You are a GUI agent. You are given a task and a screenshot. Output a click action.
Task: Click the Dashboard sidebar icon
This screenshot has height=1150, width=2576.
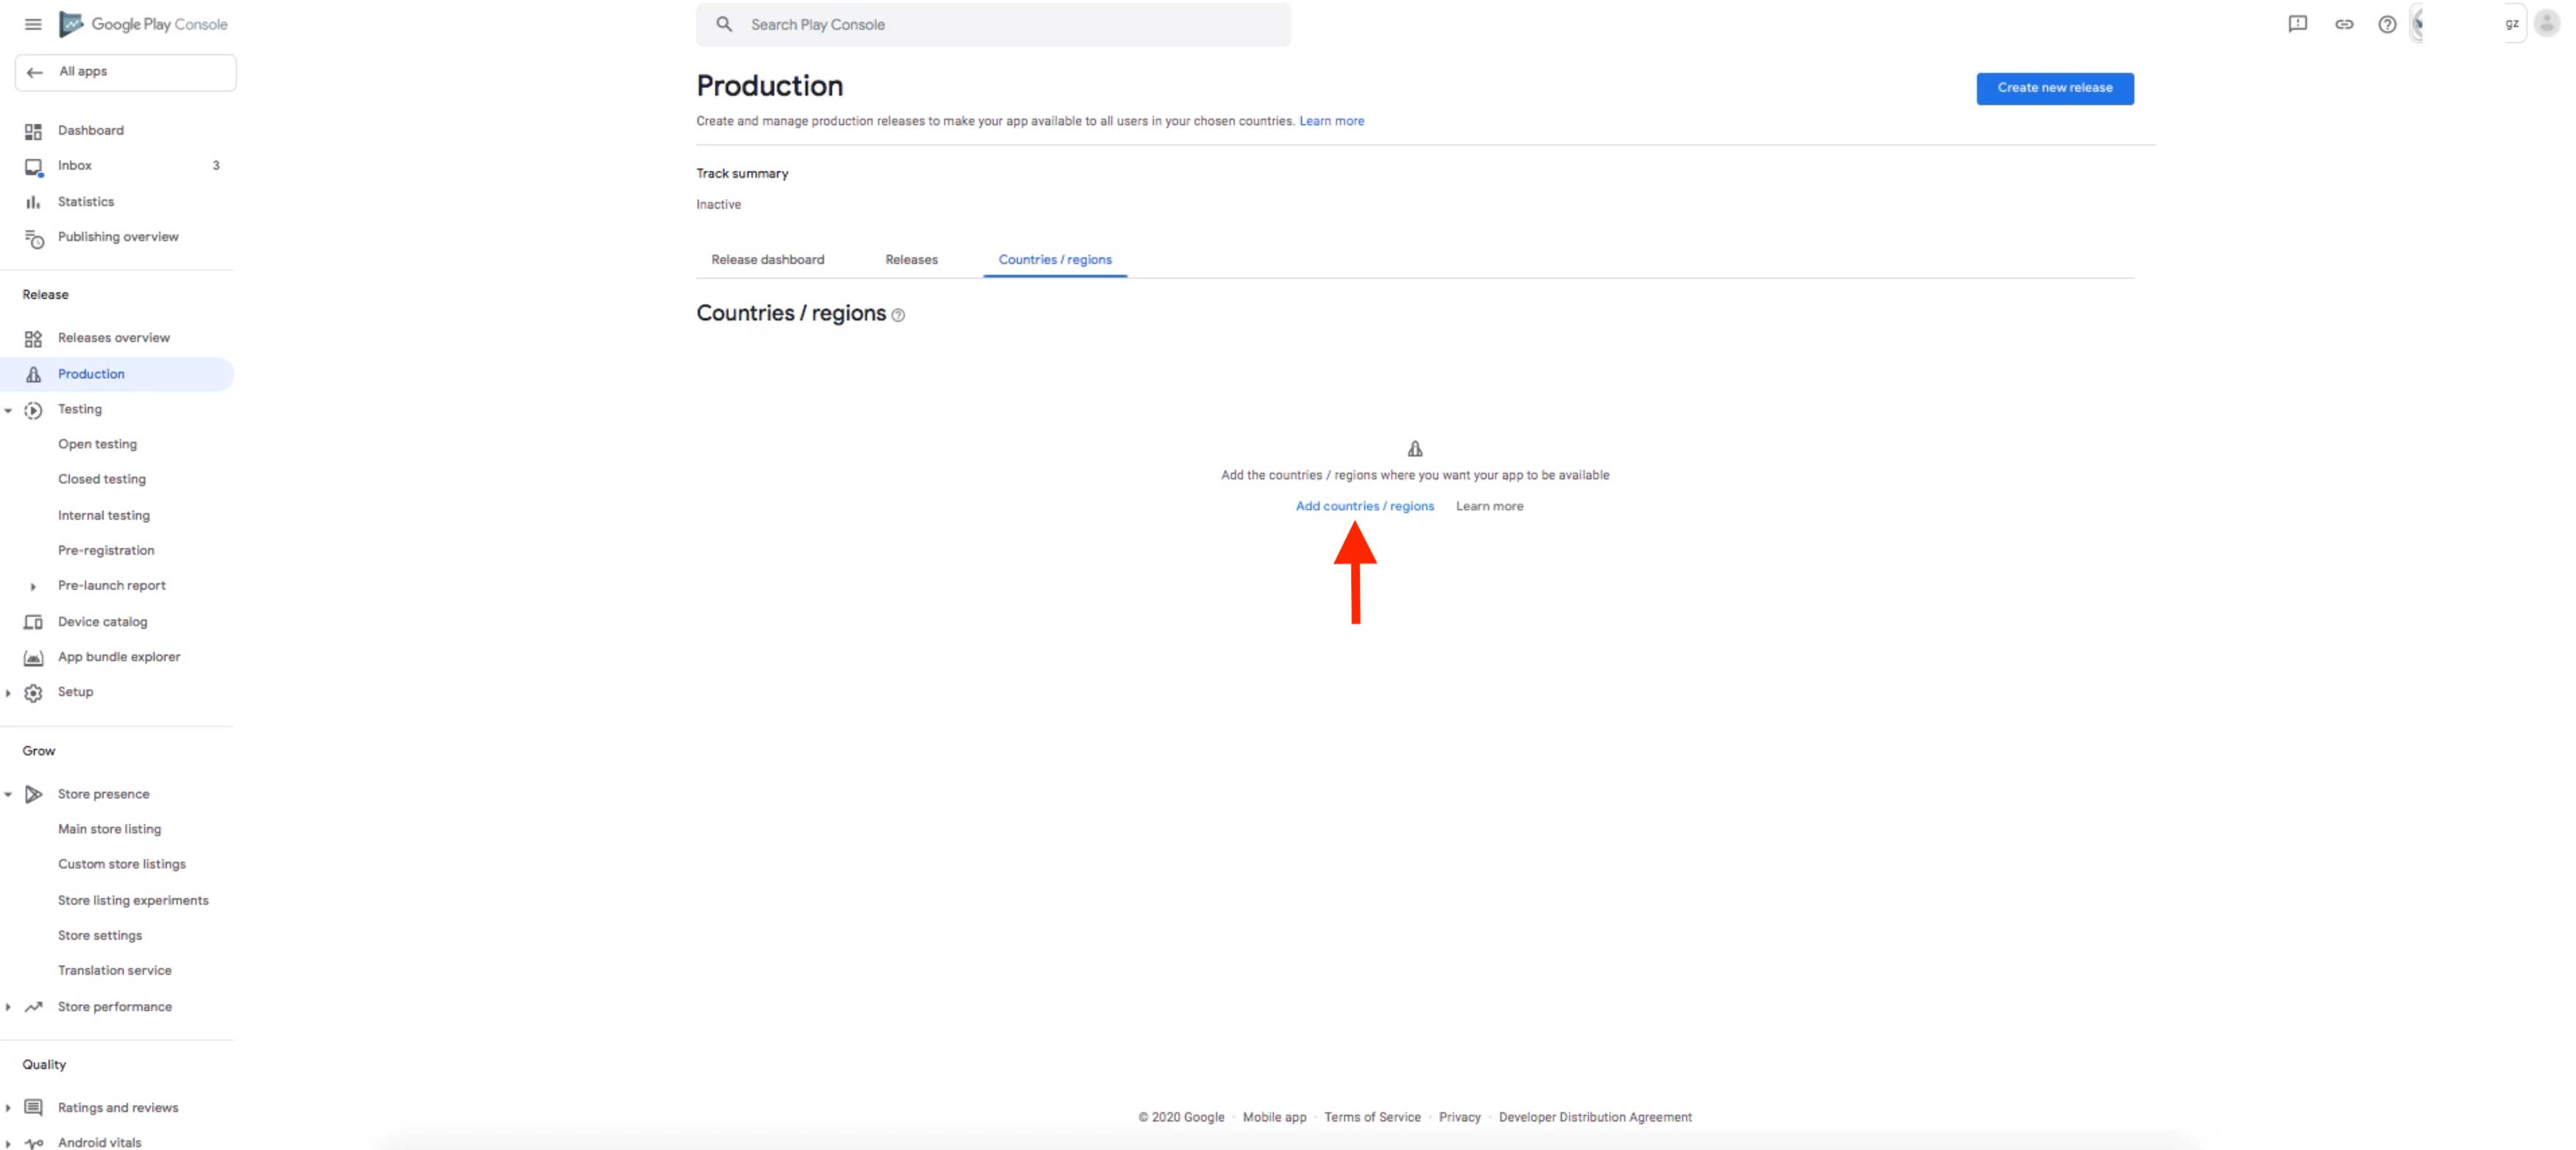(33, 131)
